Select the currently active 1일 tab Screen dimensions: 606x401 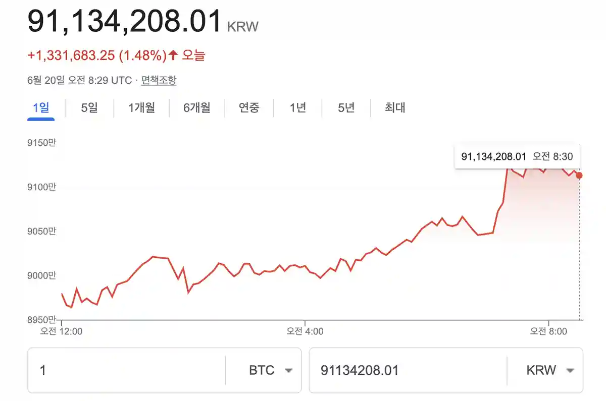point(40,107)
